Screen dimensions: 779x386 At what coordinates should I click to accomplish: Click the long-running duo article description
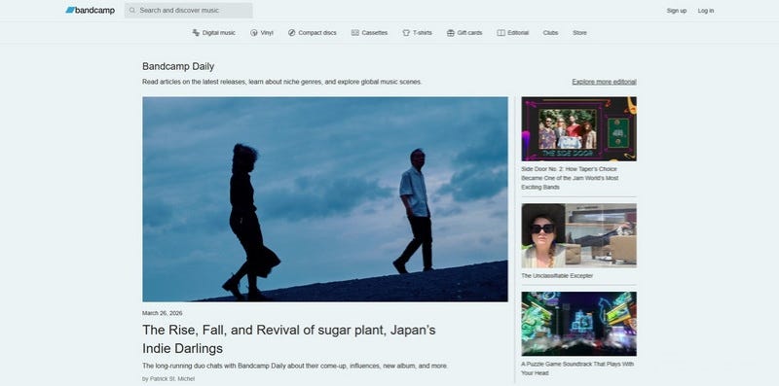click(295, 366)
